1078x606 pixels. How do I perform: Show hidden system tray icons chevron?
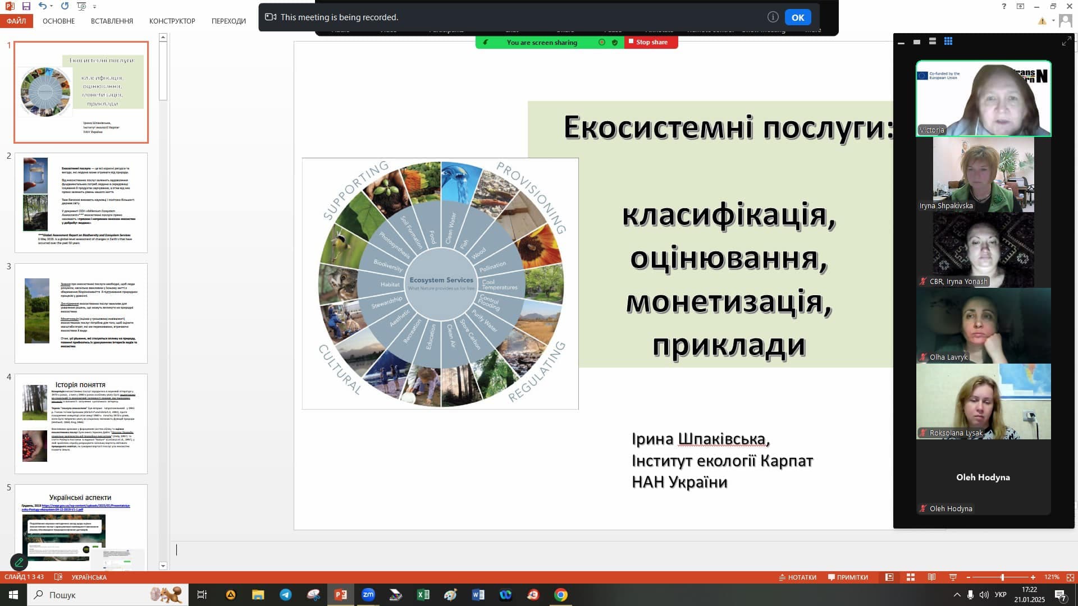click(x=957, y=595)
